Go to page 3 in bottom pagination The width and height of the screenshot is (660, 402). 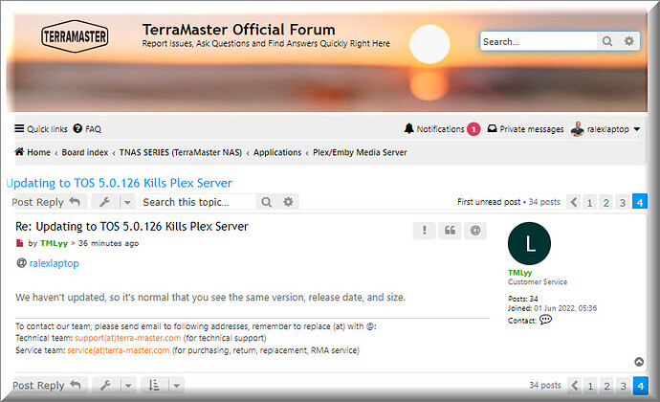[624, 386]
